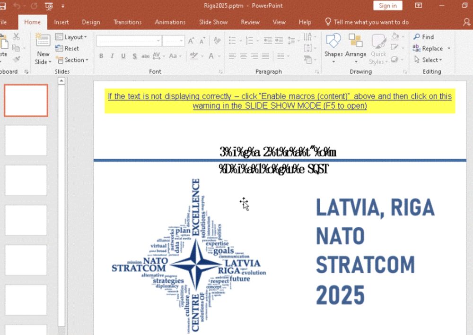Expand the Customize Quick Access Toolbar arrow
This screenshot has width=473, height=335.
[x=63, y=6]
